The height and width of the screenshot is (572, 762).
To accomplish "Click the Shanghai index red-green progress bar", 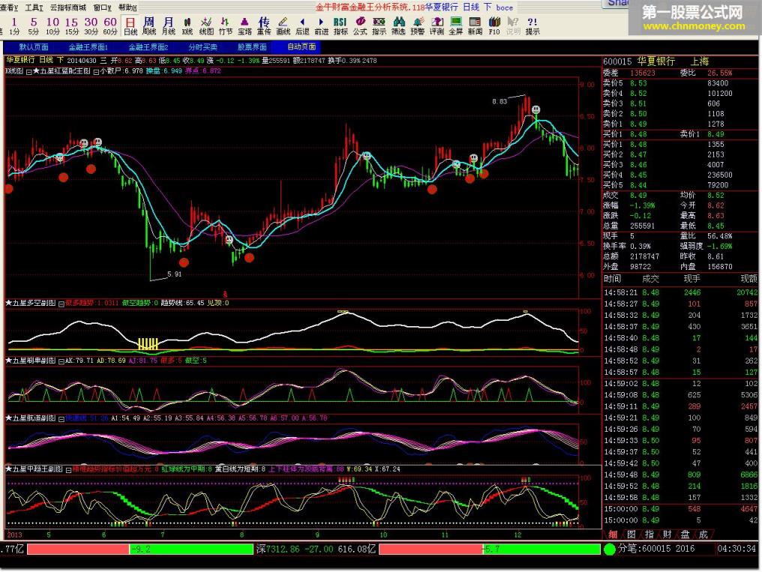I will click(140, 550).
